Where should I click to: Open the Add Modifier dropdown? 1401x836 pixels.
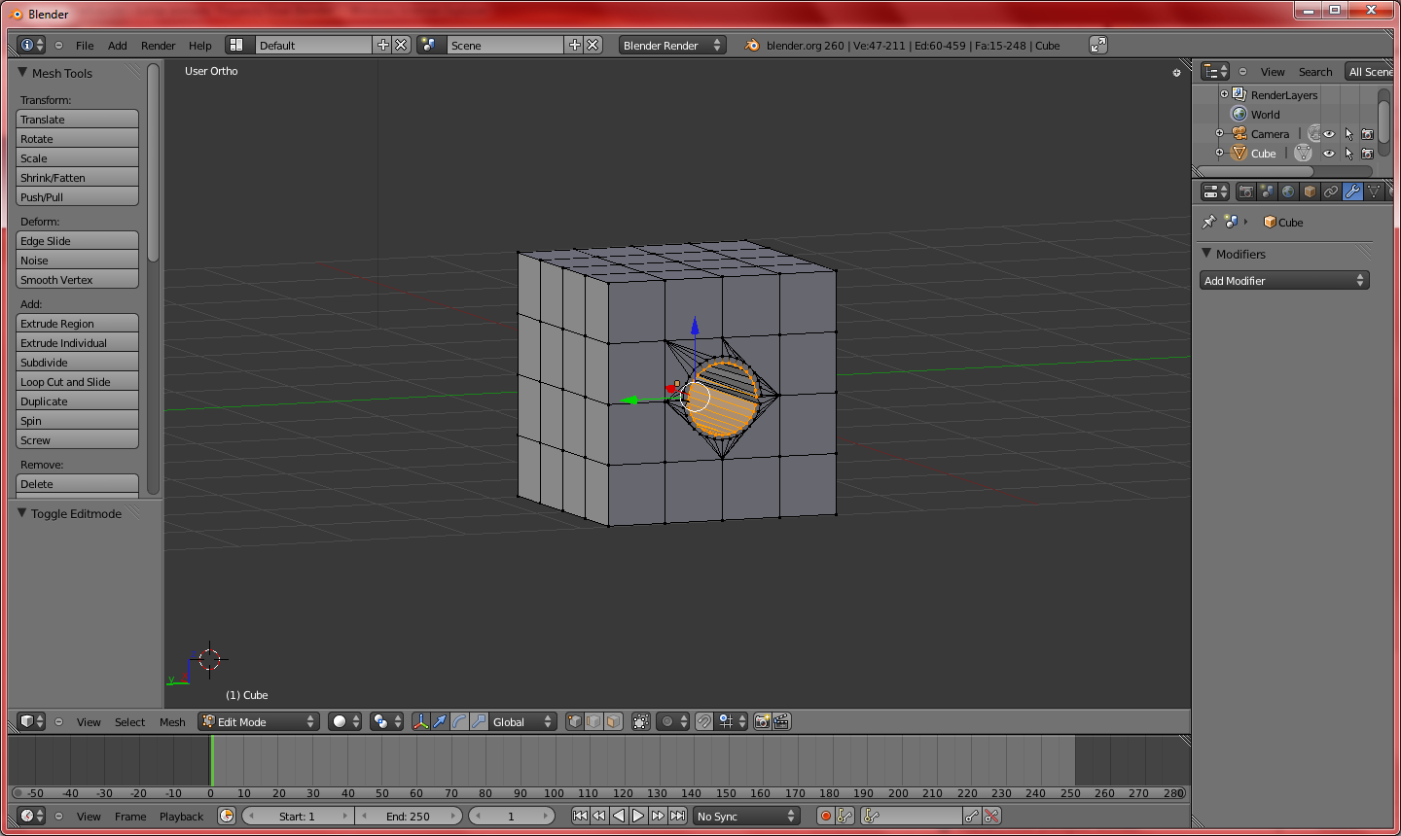tap(1284, 280)
